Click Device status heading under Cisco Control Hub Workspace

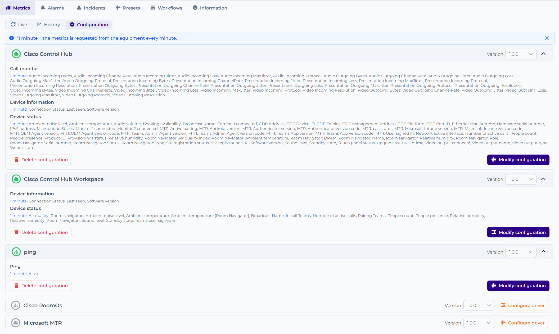click(25, 208)
